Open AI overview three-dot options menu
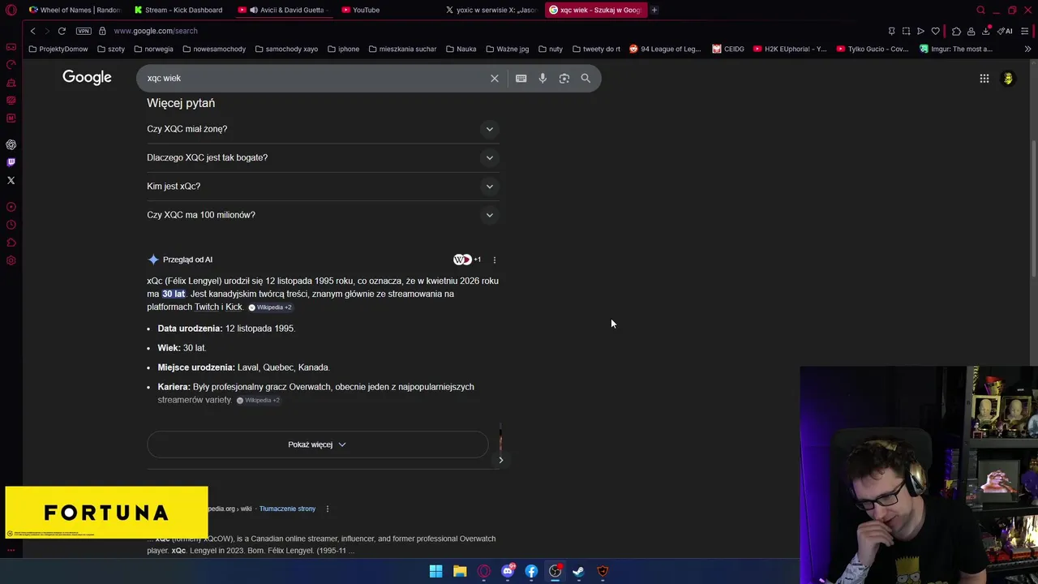 [495, 260]
